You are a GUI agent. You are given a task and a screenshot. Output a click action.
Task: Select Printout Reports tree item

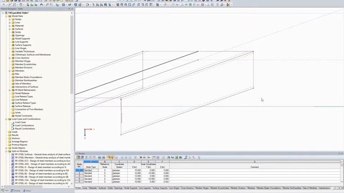point(19,145)
